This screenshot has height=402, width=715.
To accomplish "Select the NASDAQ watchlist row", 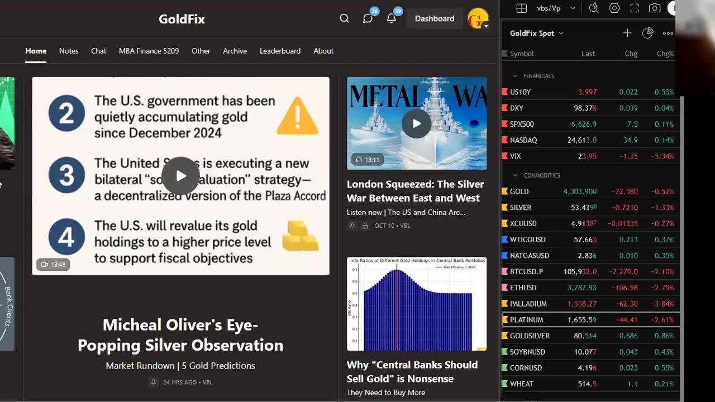I will (x=590, y=140).
